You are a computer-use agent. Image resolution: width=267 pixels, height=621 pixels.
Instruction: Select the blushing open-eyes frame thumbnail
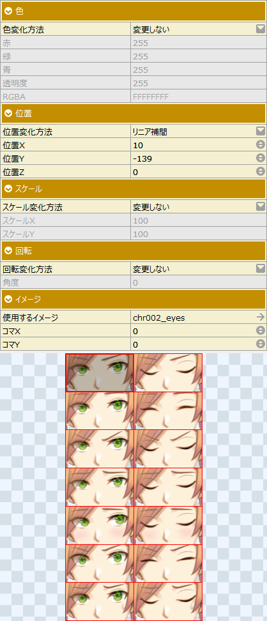100,525
